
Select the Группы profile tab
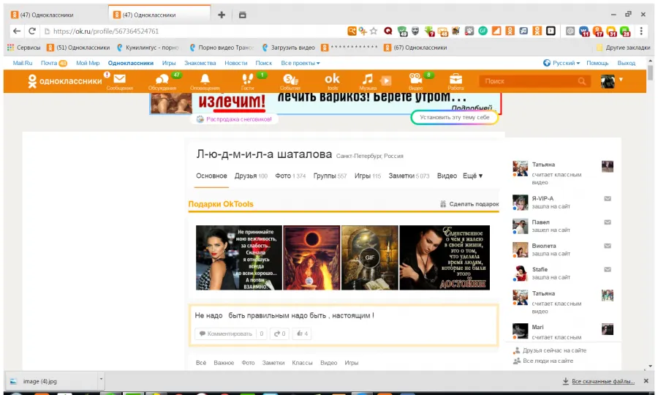coord(330,176)
